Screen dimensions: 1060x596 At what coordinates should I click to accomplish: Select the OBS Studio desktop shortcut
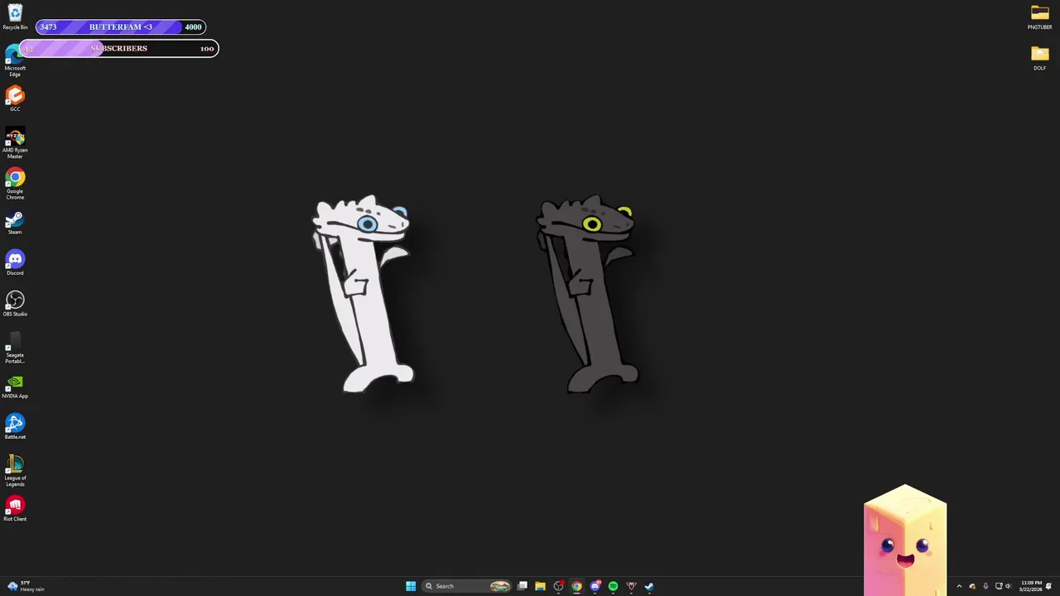click(15, 303)
